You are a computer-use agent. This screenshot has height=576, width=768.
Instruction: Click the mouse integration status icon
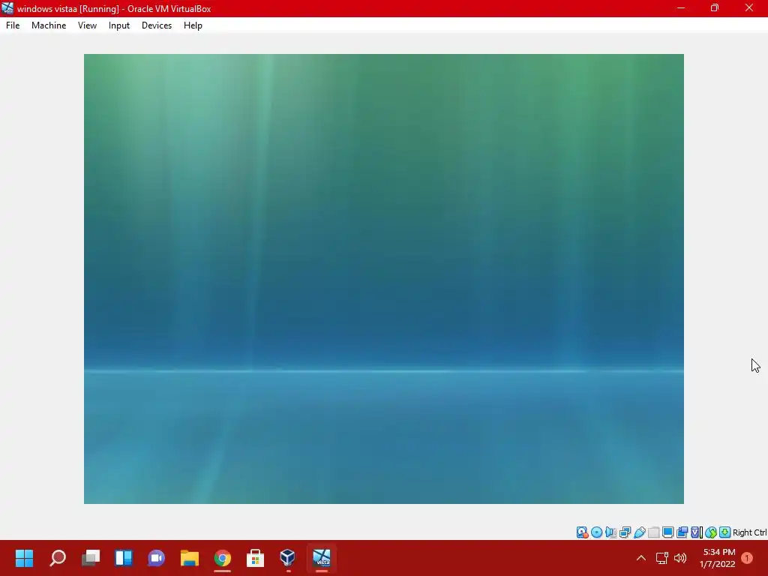pos(711,532)
